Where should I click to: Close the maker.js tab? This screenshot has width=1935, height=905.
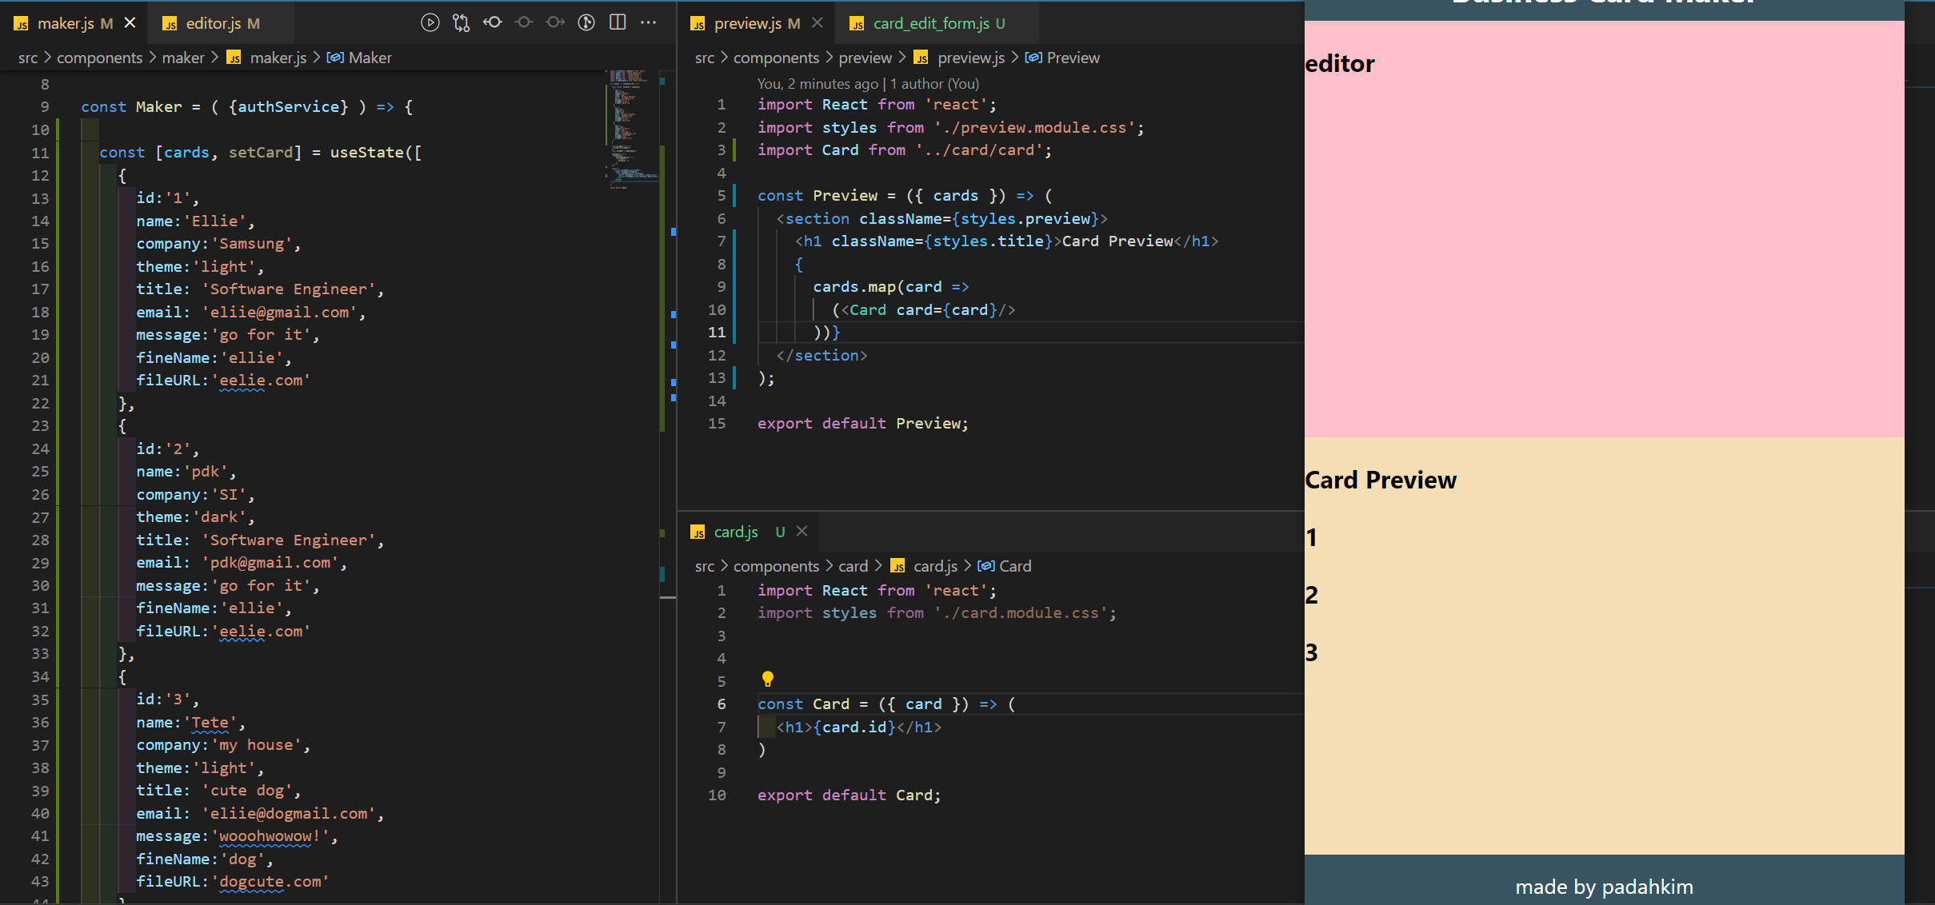click(130, 23)
